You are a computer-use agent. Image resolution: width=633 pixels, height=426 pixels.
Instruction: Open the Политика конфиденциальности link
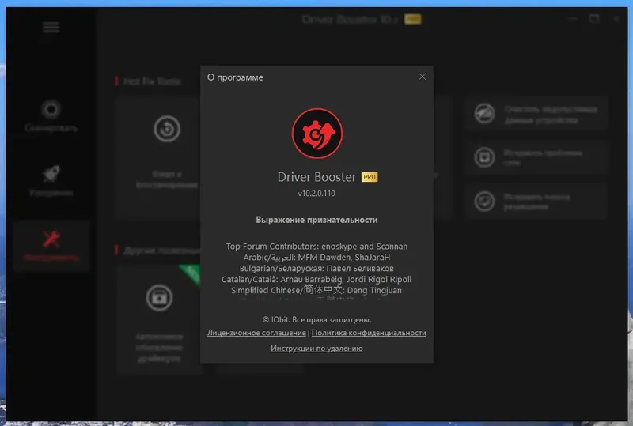click(369, 333)
